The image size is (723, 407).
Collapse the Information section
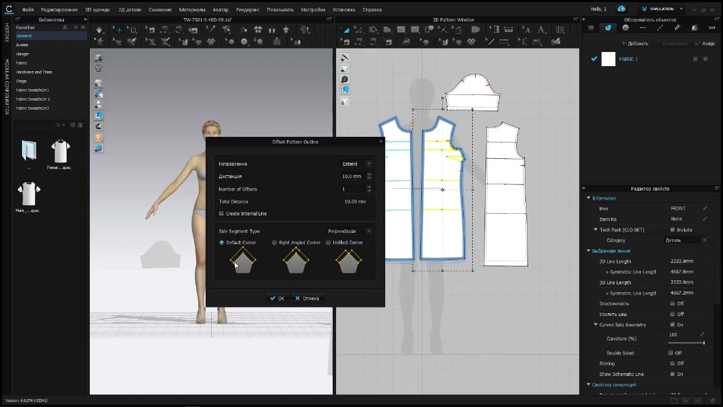(589, 198)
